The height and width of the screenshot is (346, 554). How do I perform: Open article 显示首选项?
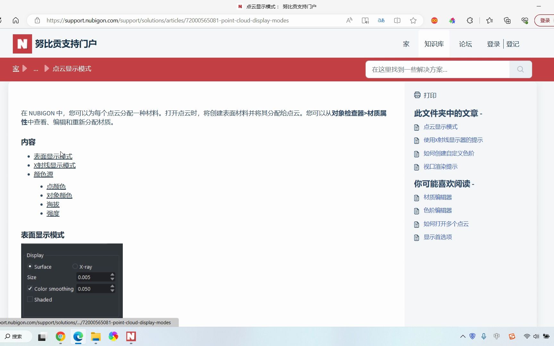pos(438,237)
